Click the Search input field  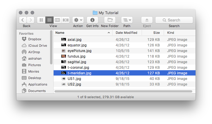[x=174, y=20]
